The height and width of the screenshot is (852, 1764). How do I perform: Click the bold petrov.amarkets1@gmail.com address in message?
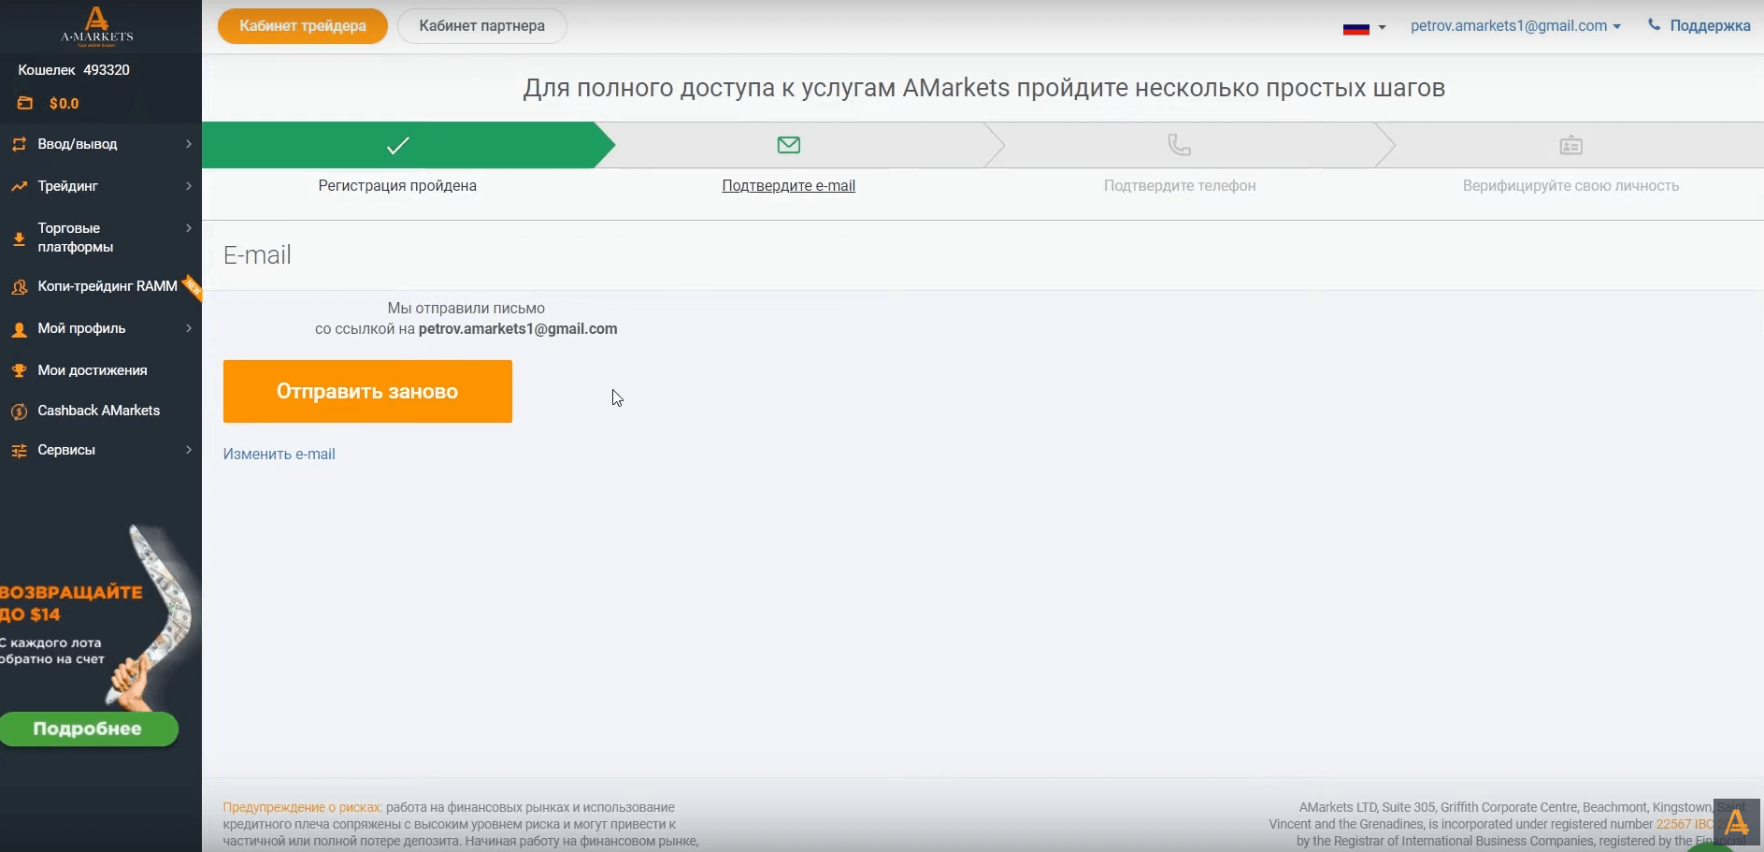[518, 328]
